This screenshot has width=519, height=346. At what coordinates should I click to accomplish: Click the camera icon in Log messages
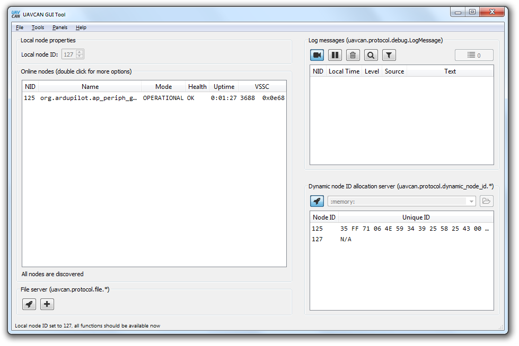click(x=318, y=55)
